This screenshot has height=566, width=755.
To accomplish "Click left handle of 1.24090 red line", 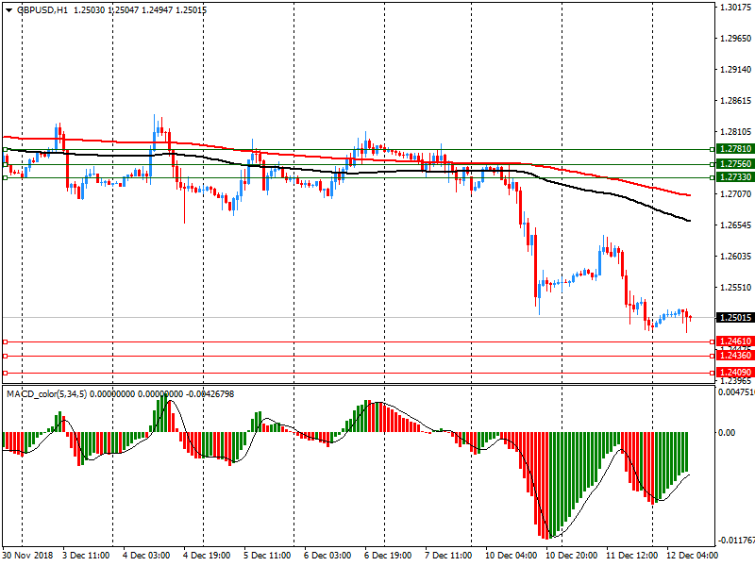I will [5, 373].
